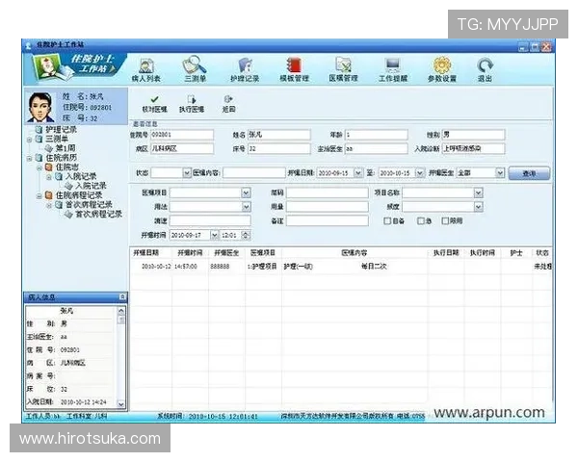Collapse the 三测单 tree expander
Screen dimensions: 578x462
tap(29, 140)
